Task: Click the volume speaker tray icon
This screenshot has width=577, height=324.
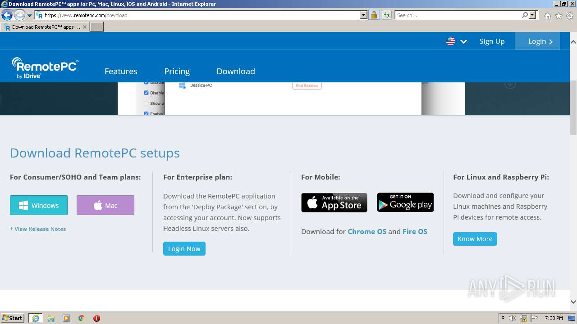Action: (x=513, y=318)
